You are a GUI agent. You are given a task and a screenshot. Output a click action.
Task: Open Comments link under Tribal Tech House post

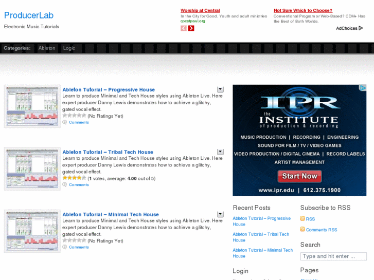click(x=79, y=184)
